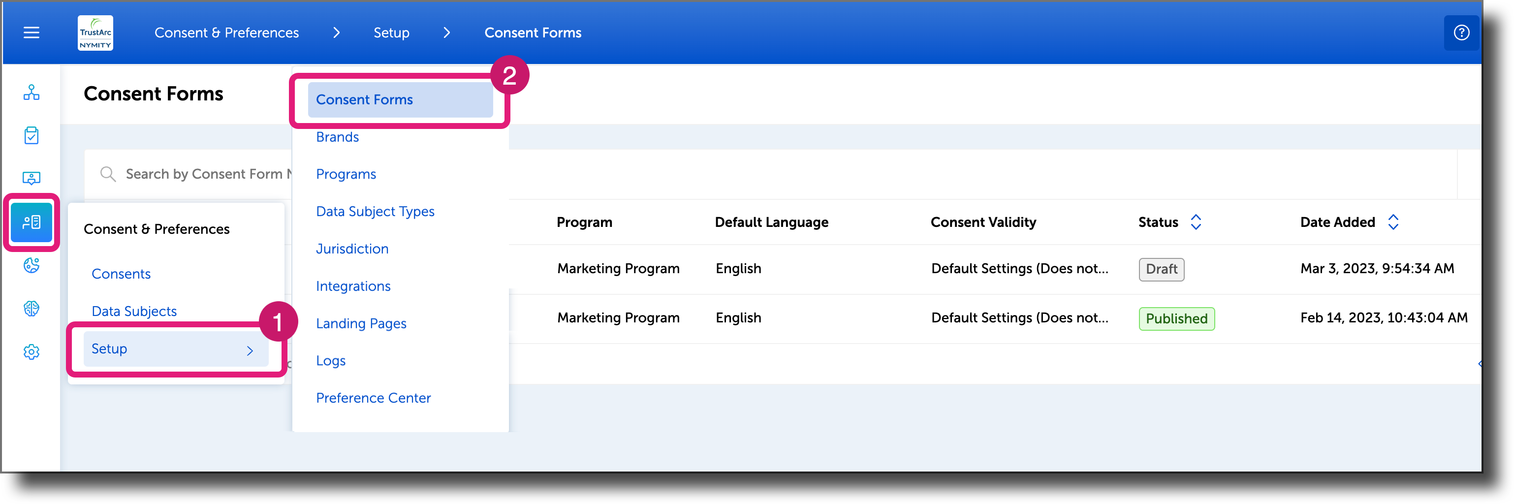1514x504 pixels.
Task: Open the hamburger navigation menu
Action: [31, 33]
